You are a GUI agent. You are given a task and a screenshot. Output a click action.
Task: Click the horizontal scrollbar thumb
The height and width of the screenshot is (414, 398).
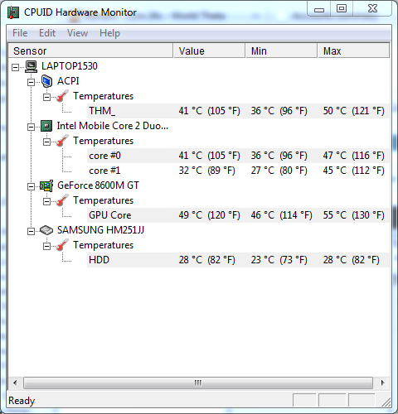(x=198, y=383)
